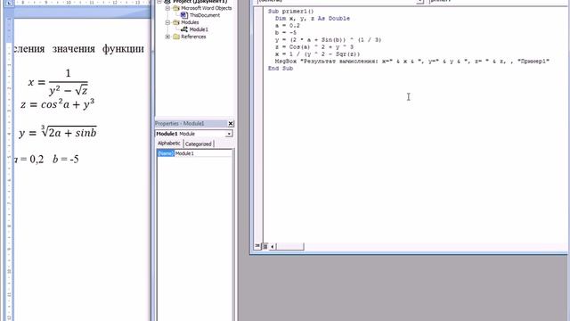
Task: Click the 'End Sub' line
Action: click(x=281, y=69)
